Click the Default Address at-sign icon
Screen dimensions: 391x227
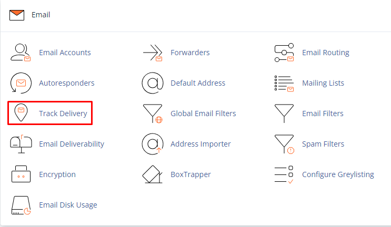coord(153,83)
